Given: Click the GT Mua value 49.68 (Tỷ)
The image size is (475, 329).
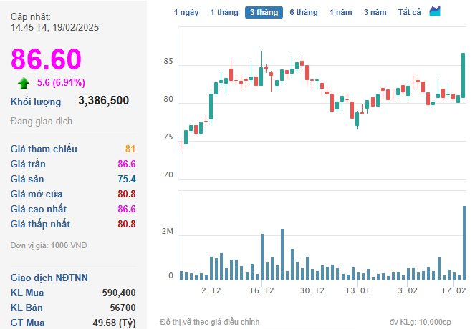Looking at the screenshot, I should coord(114,323).
